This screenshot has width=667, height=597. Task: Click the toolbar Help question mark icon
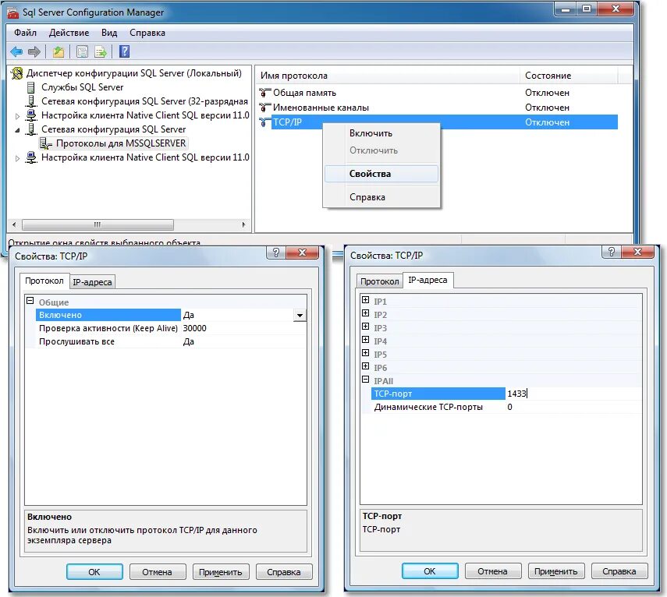(x=124, y=52)
